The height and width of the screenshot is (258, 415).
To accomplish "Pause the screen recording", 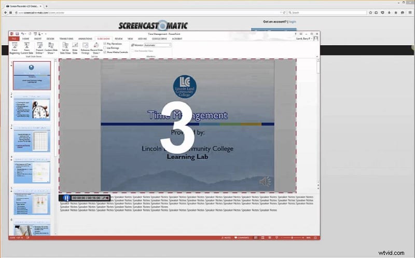I will (66, 198).
